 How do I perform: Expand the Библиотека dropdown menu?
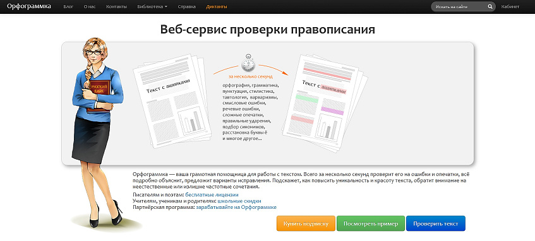point(152,6)
